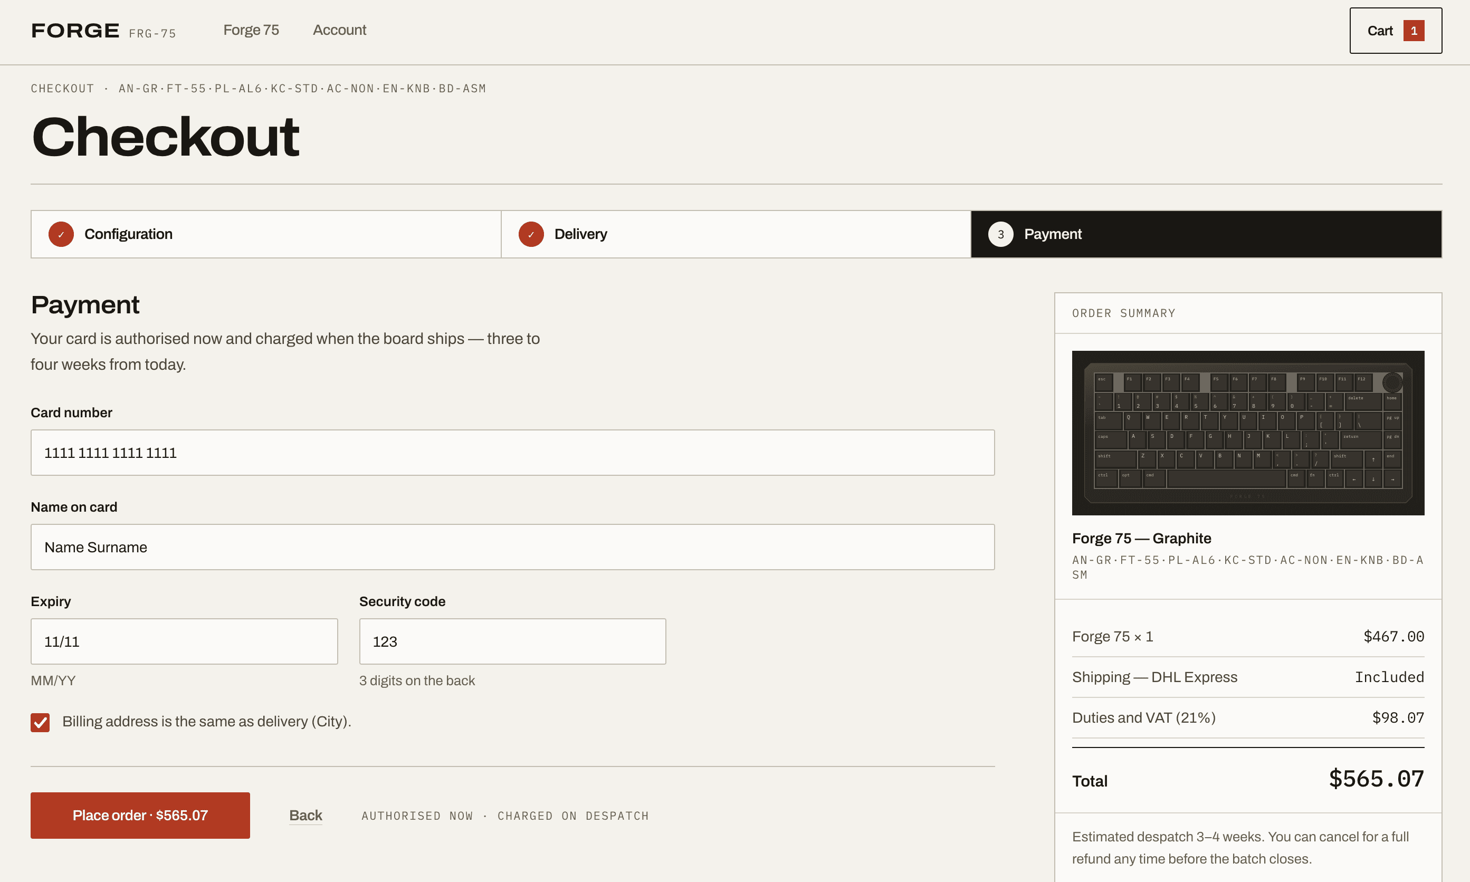The image size is (1470, 882).
Task: Click the '$467.00' item price
Action: [1393, 637]
